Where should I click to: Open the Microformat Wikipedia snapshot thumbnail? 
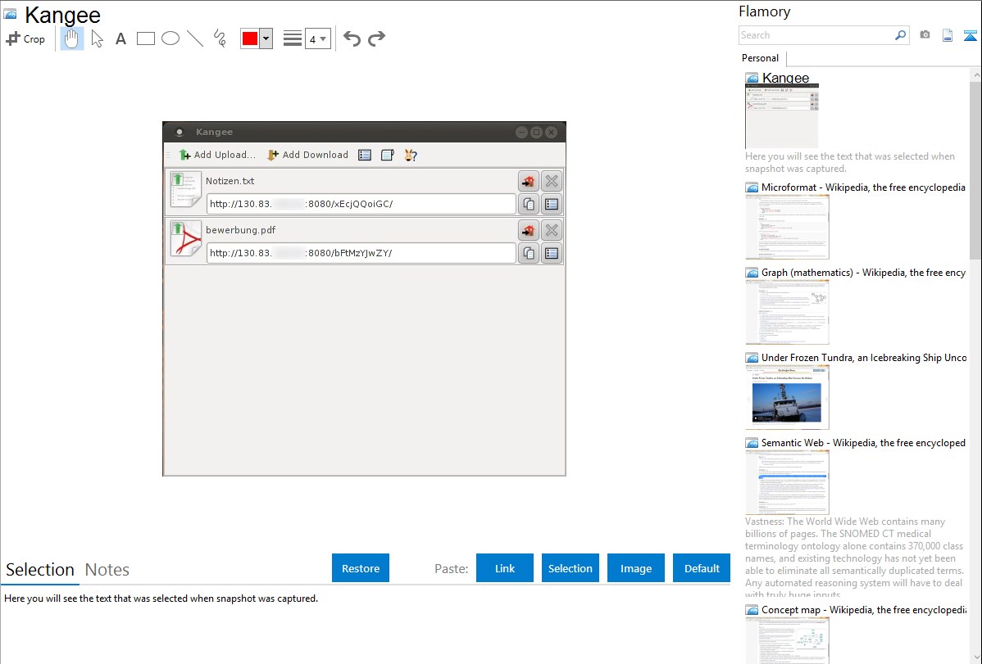pos(787,227)
